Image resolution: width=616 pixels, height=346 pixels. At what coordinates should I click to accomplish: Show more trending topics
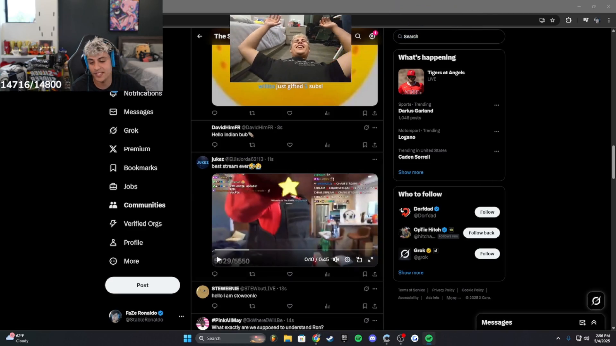411,172
